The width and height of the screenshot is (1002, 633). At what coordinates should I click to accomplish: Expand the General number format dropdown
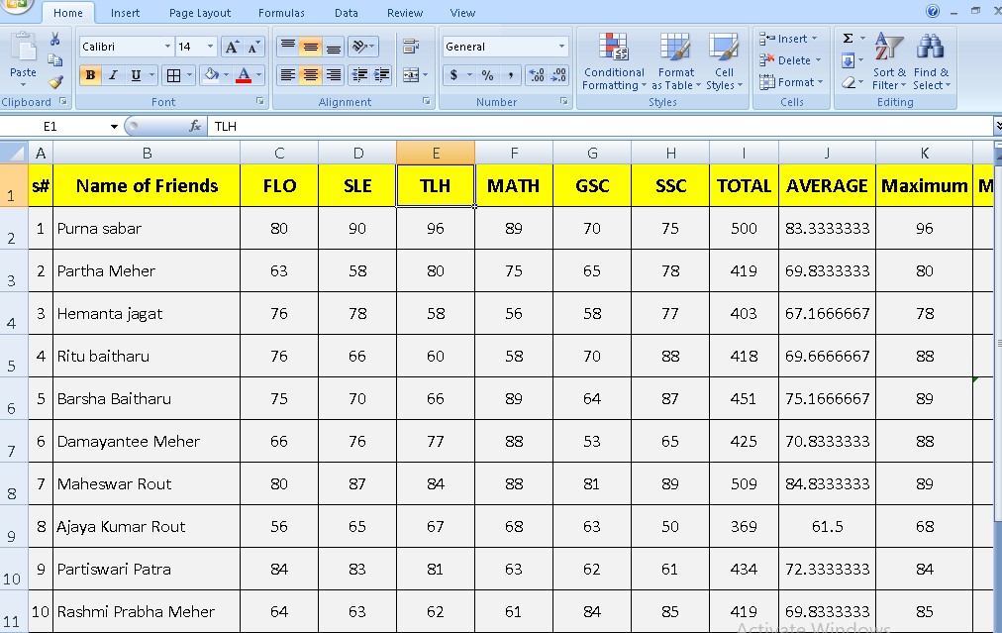[x=561, y=47]
